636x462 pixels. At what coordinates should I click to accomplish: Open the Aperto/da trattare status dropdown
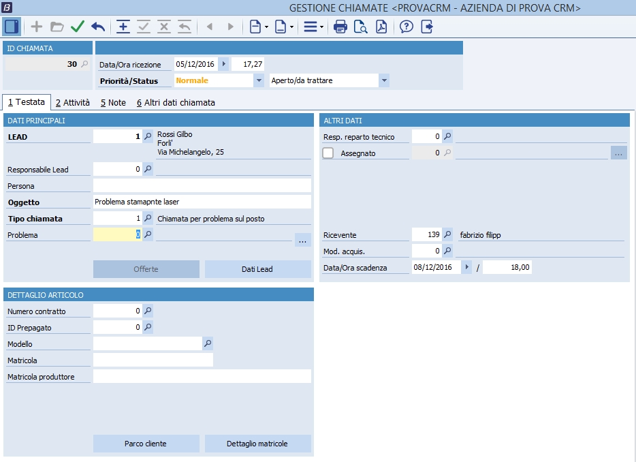384,80
